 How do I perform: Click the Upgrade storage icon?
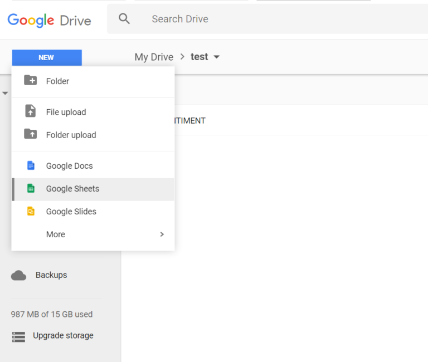point(19,336)
